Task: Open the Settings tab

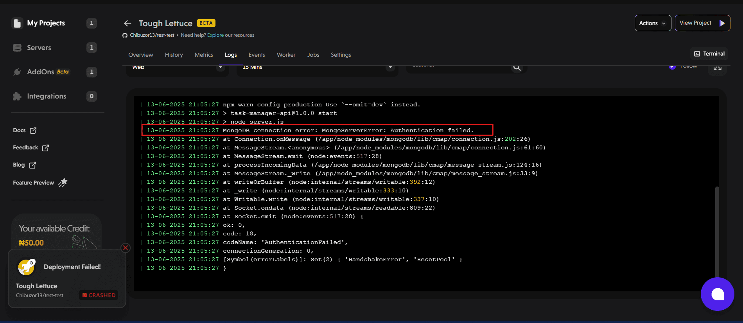Action: [x=341, y=55]
